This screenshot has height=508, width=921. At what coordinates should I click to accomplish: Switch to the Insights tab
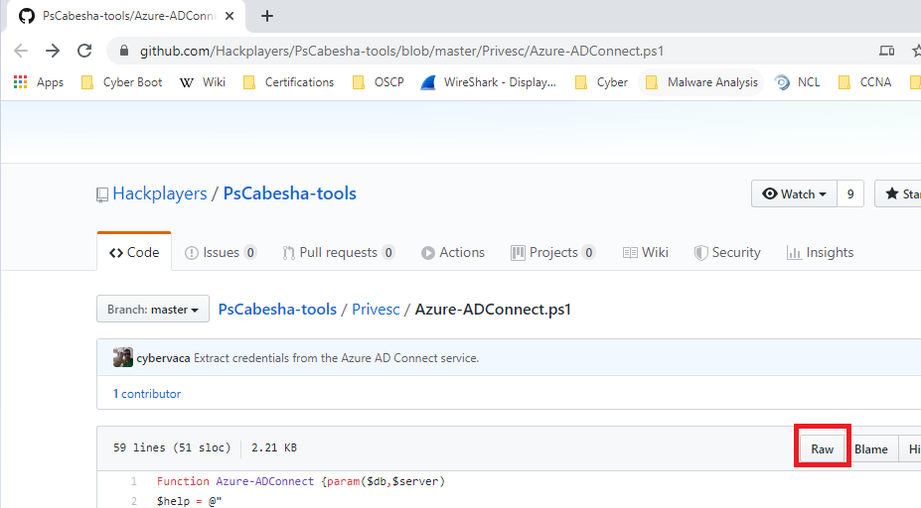(x=820, y=252)
